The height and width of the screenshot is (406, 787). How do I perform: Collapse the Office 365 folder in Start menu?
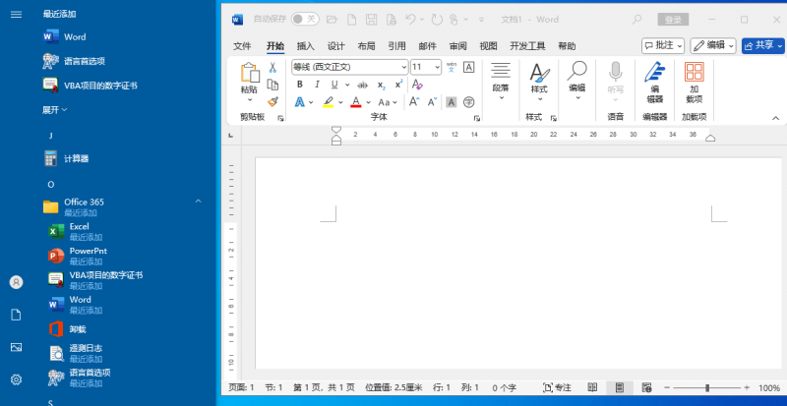click(199, 202)
